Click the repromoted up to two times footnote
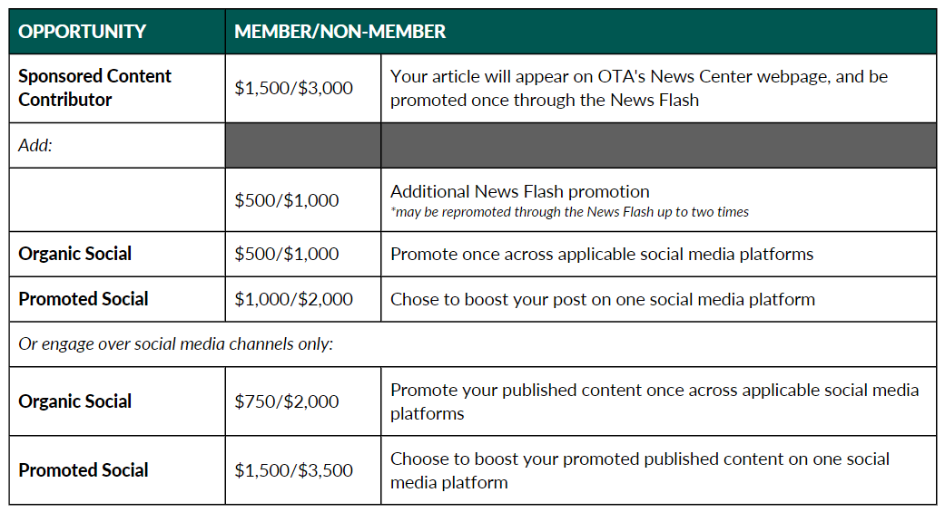The height and width of the screenshot is (512, 945). pyautogui.click(x=569, y=212)
